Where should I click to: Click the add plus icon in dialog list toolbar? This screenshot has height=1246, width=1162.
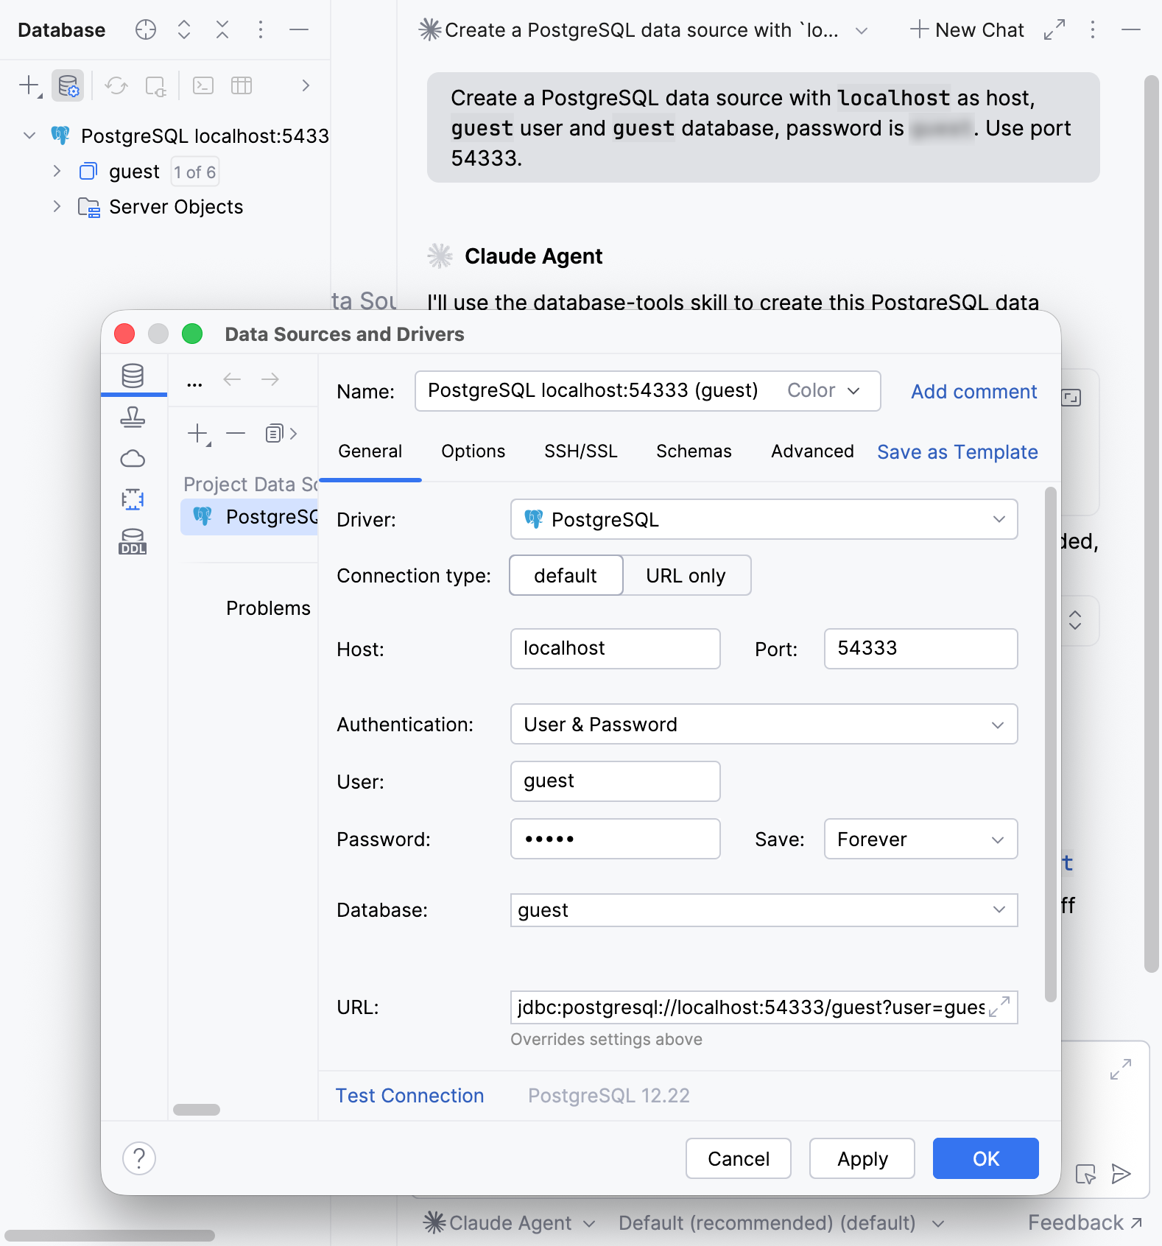click(199, 434)
